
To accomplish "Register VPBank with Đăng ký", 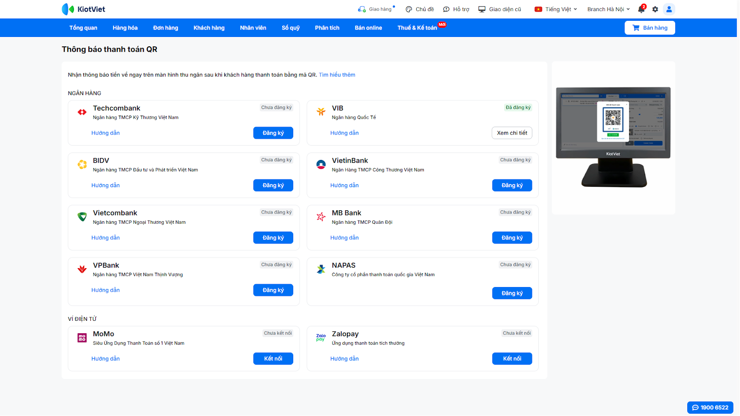I will tap(273, 290).
